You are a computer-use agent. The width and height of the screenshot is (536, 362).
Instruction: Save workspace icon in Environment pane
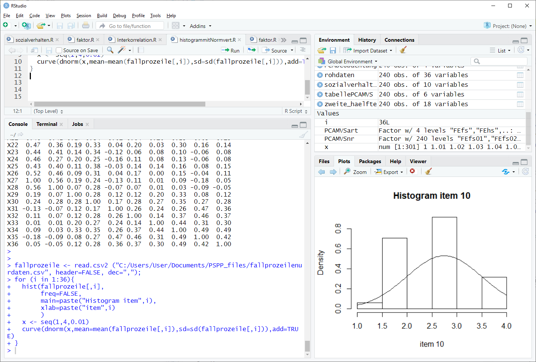(x=333, y=50)
